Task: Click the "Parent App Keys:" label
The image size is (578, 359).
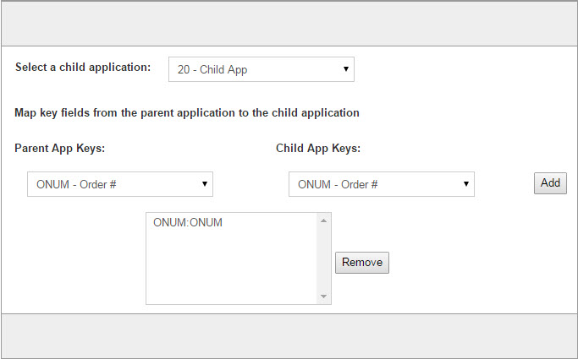Action: pos(60,148)
